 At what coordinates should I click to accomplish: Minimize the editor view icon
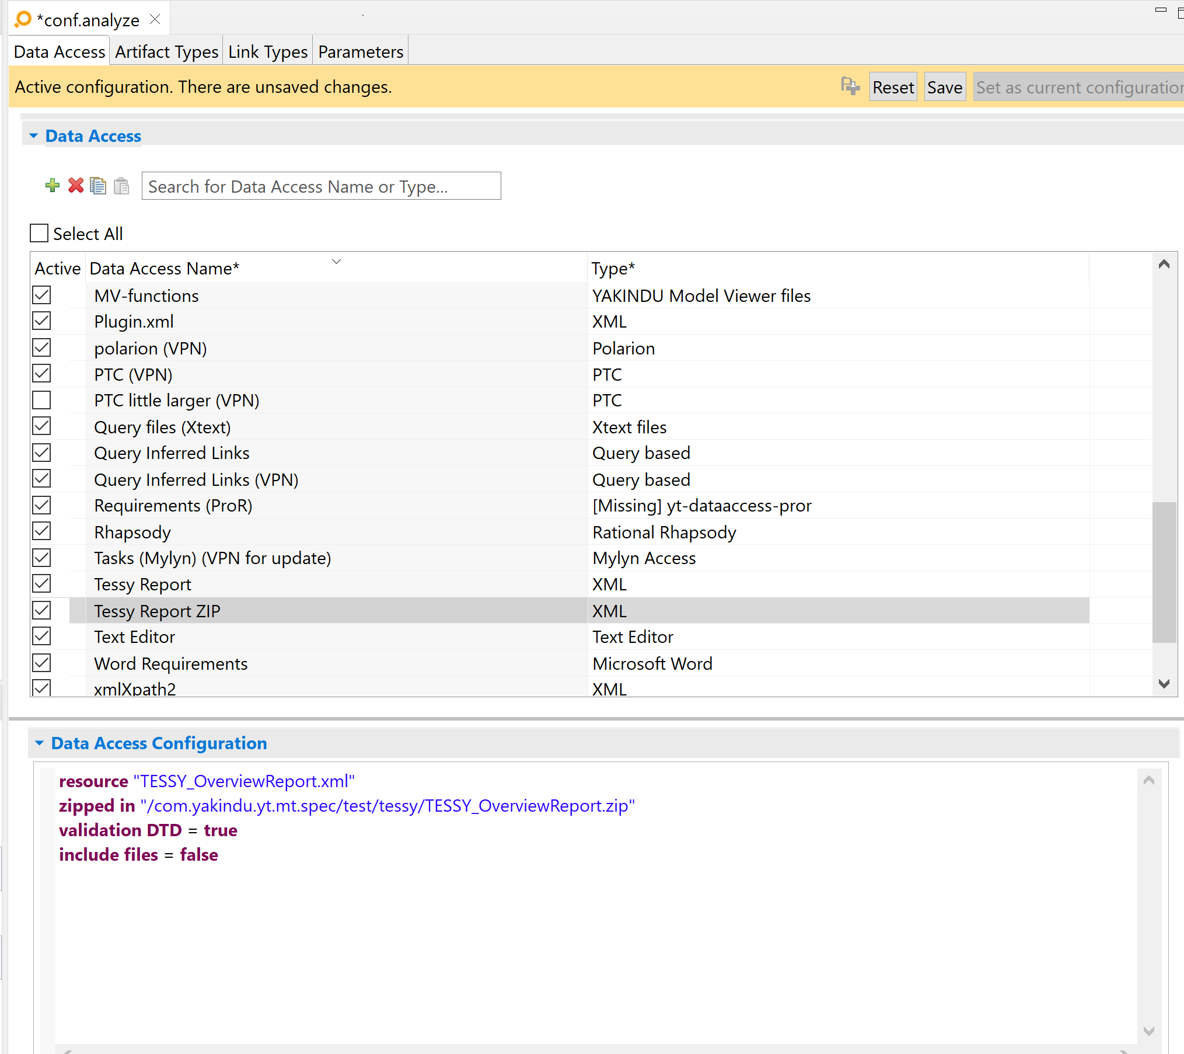click(x=1161, y=10)
